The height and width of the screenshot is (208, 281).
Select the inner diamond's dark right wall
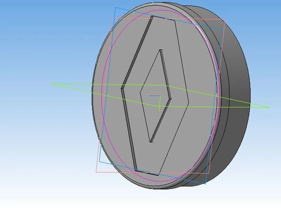(x=166, y=75)
